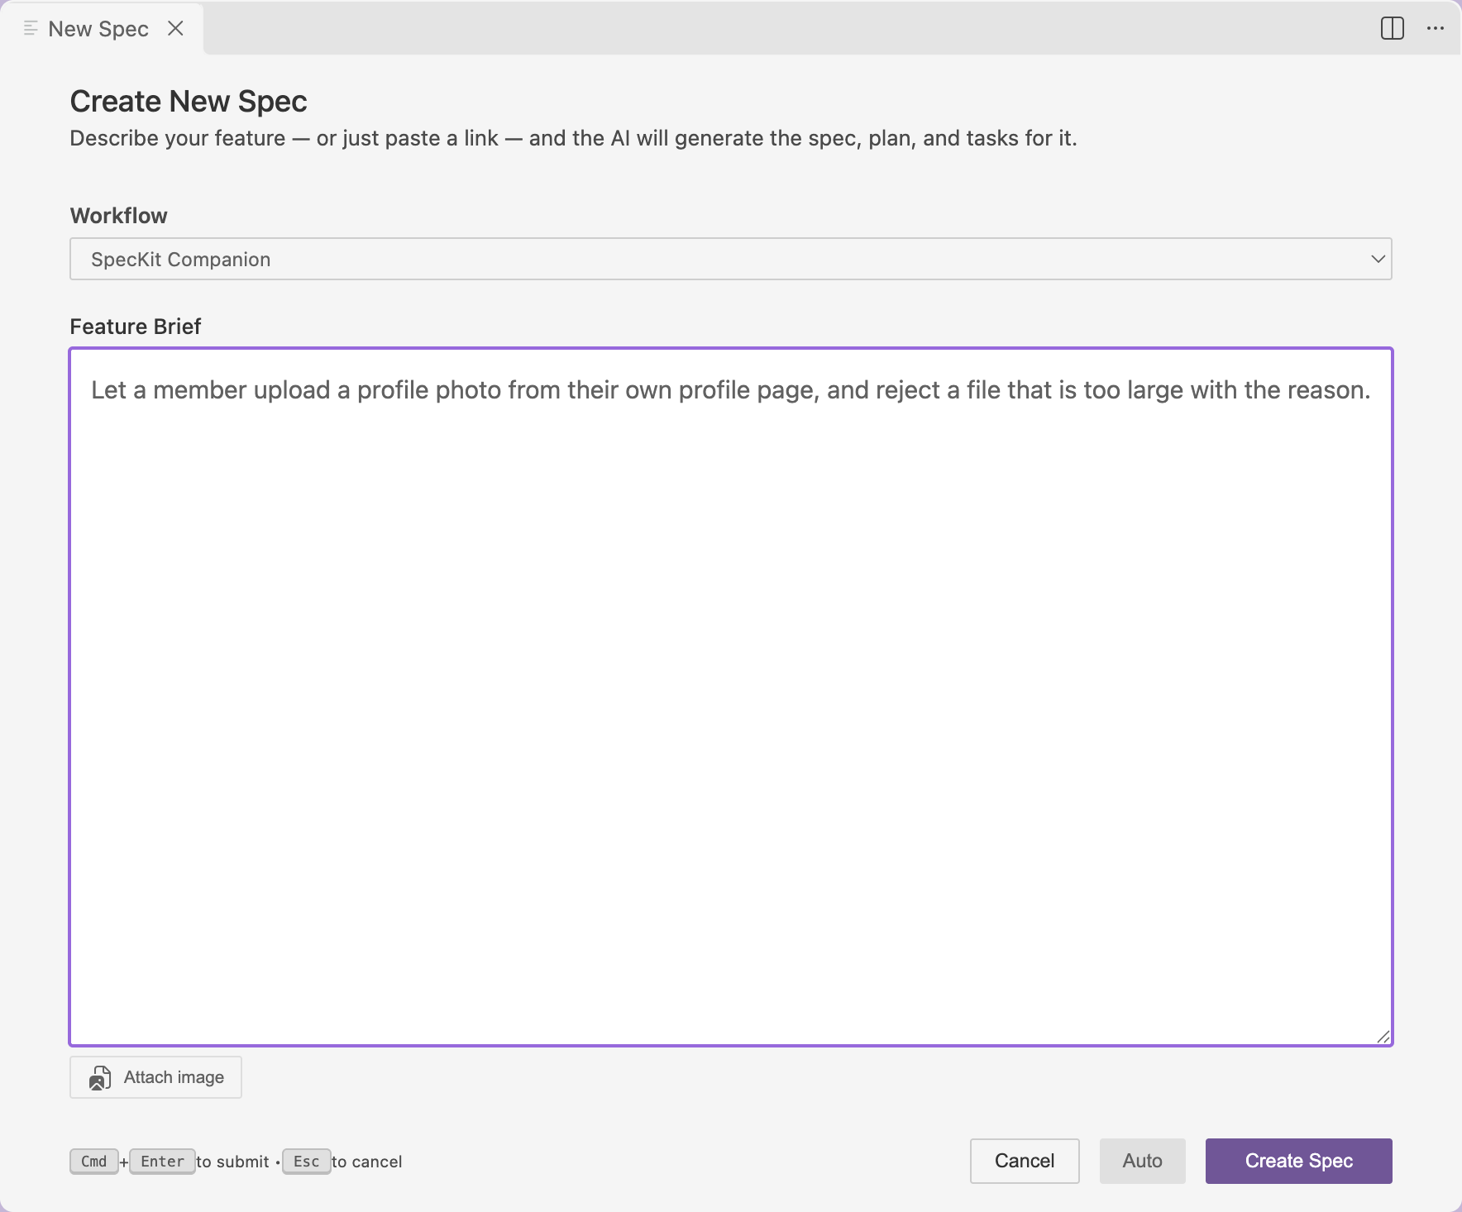Click the Cmd key hint
Viewport: 1462px width, 1212px height.
(93, 1161)
